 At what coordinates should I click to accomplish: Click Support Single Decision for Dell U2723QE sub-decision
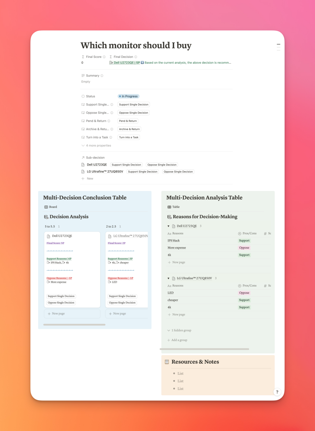coord(126,165)
